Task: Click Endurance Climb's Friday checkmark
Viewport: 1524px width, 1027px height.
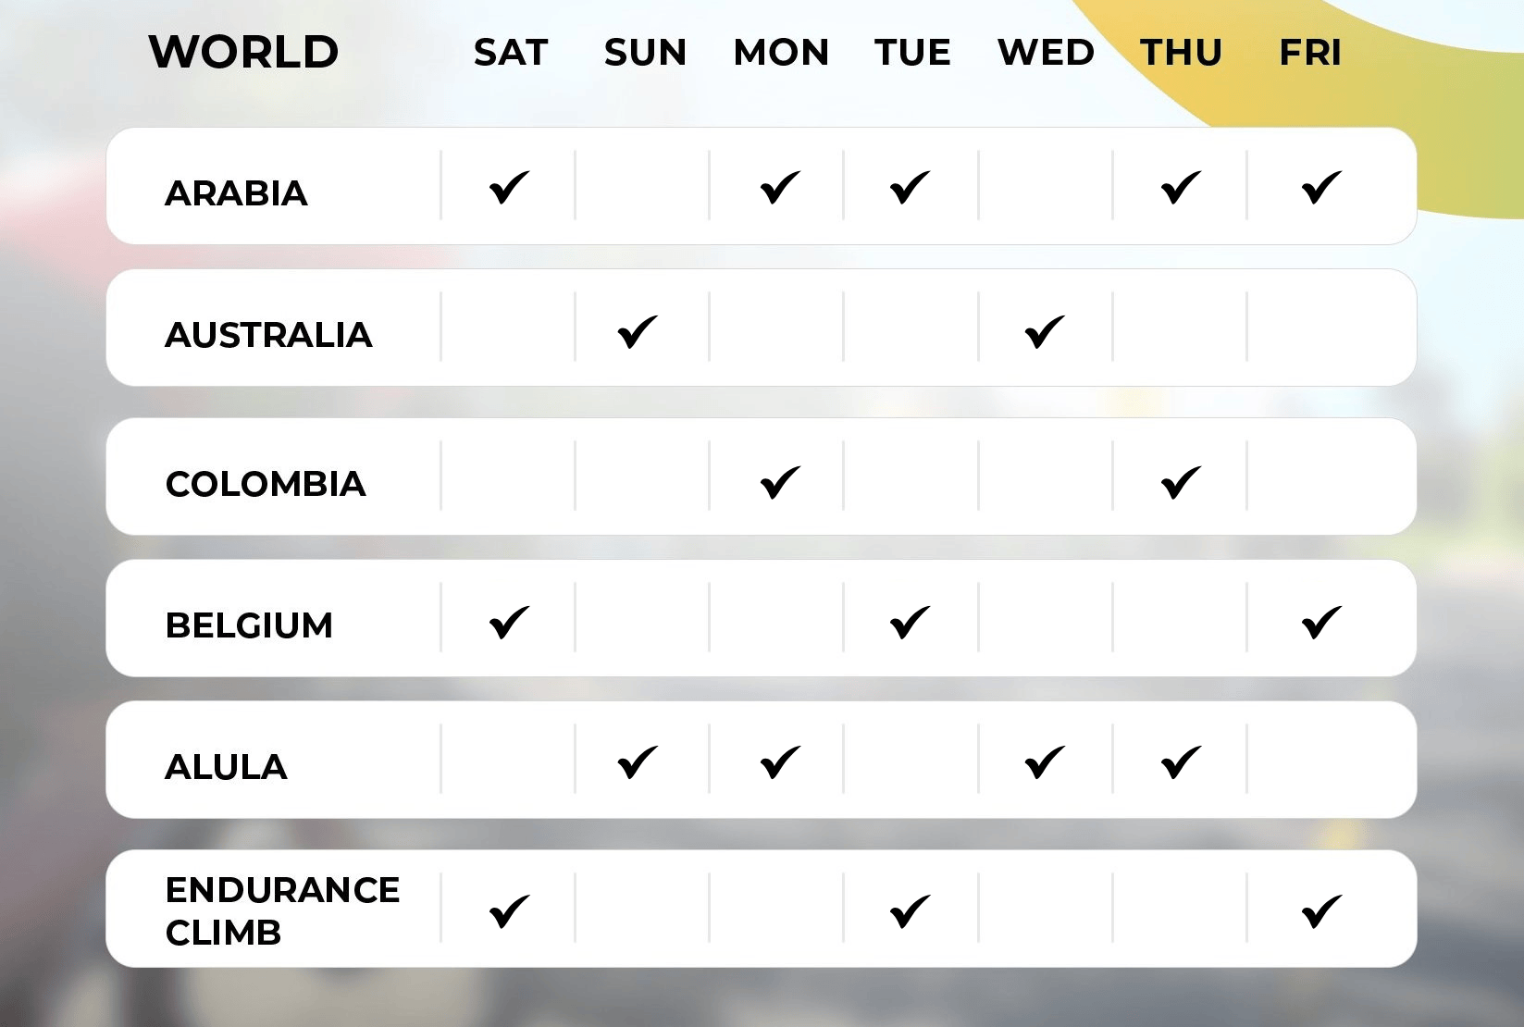Action: click(1321, 911)
